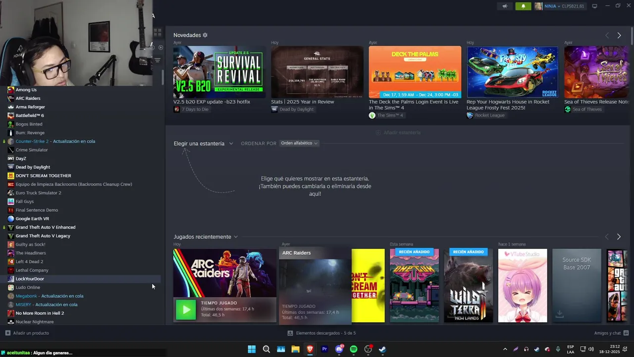
Task: Select ARC Raiders in the game list
Action: pyautogui.click(x=28, y=98)
